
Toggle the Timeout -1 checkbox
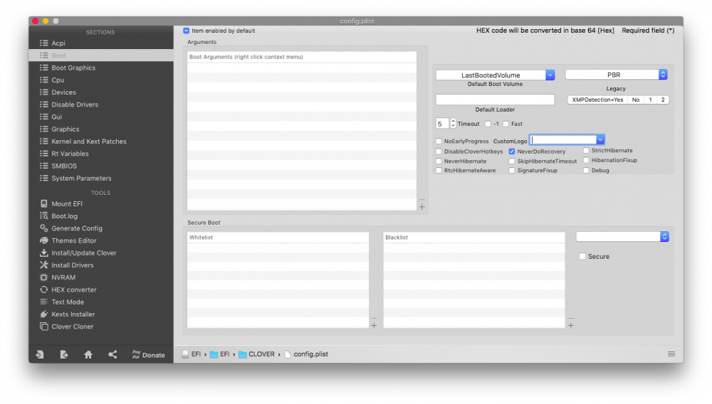coord(488,124)
